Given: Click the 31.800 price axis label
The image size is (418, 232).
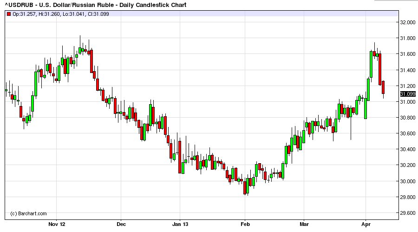Looking at the screenshot, I should (408, 38).
